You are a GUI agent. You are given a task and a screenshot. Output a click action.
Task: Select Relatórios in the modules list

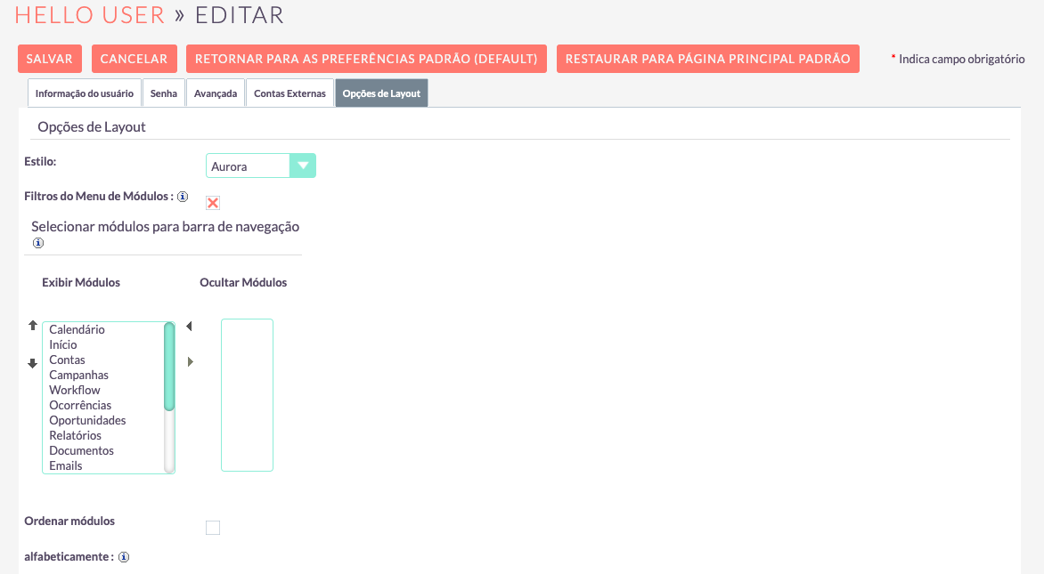click(75, 436)
